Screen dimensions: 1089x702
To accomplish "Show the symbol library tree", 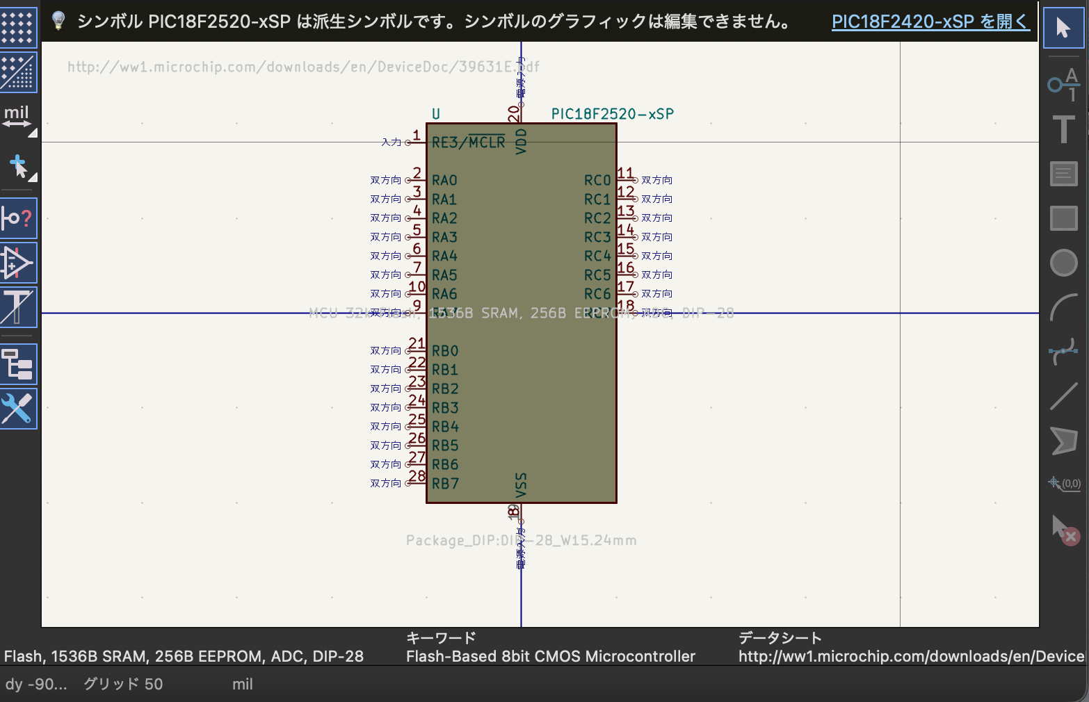I will (x=17, y=364).
